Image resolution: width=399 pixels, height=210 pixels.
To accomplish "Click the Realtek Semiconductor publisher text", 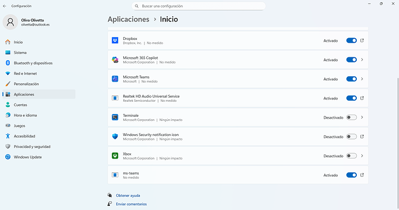I will coord(139,101).
